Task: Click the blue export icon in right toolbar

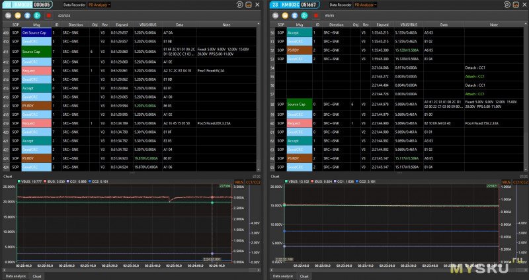Action: (294, 15)
